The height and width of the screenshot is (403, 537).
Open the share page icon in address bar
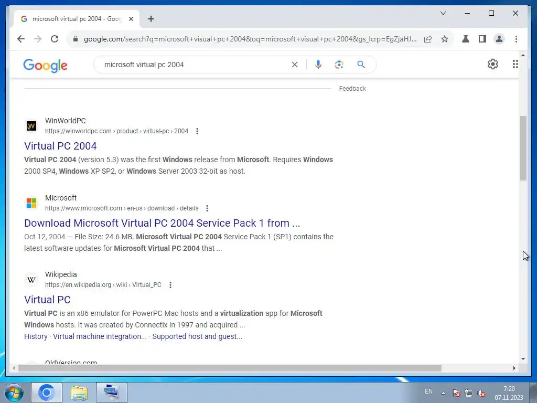coord(428,39)
